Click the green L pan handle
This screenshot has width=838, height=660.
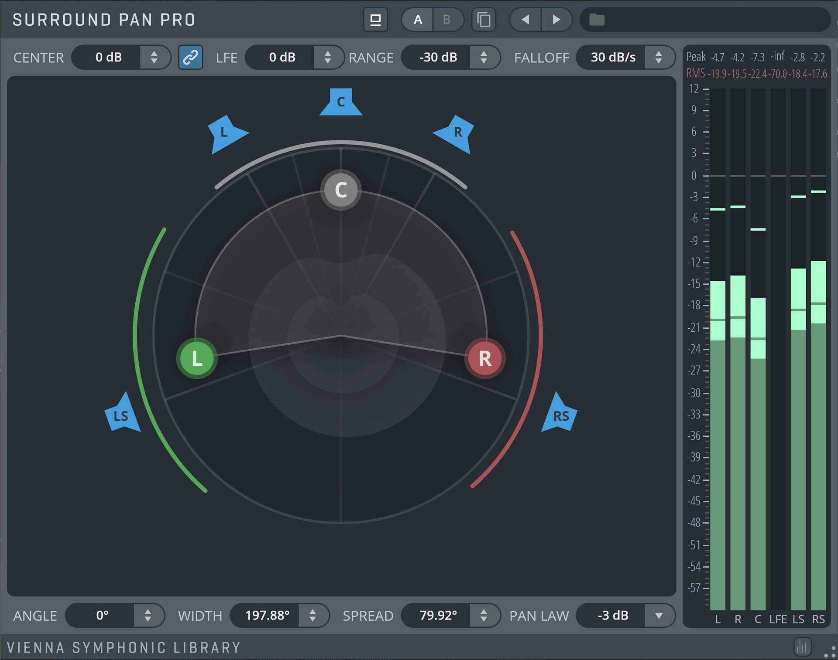point(197,358)
